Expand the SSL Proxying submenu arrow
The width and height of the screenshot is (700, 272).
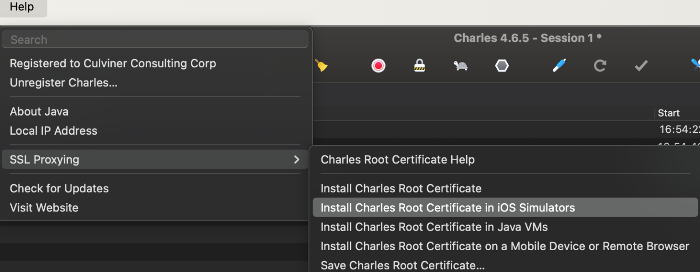297,160
